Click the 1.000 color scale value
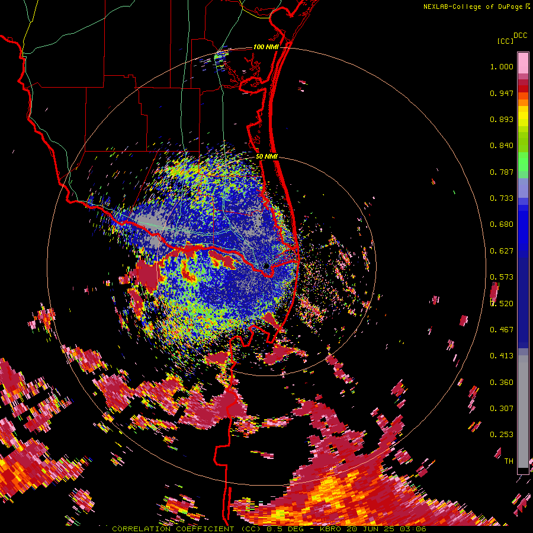 tap(502, 66)
